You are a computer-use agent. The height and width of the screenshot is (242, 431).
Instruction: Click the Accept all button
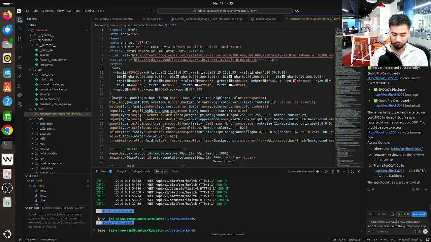click(x=419, y=214)
